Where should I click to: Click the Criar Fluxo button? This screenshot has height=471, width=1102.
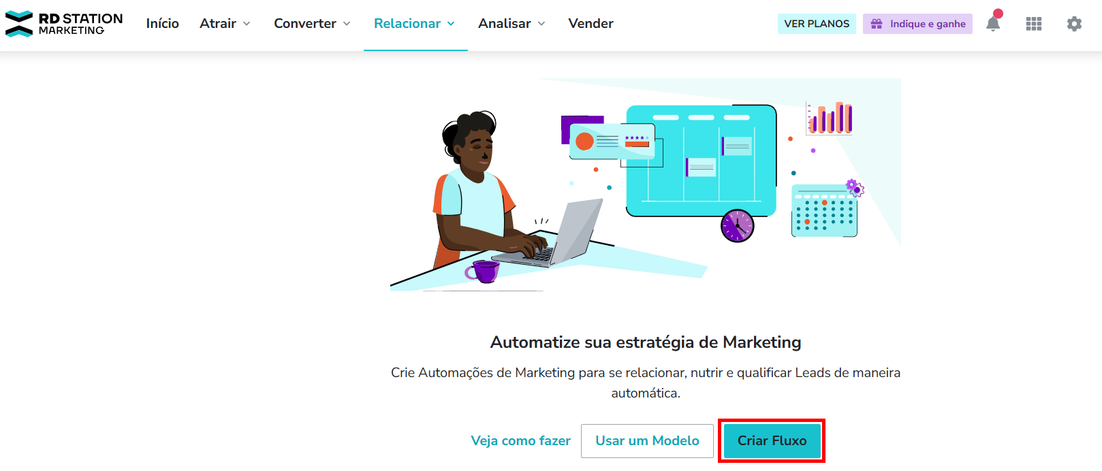[772, 441]
